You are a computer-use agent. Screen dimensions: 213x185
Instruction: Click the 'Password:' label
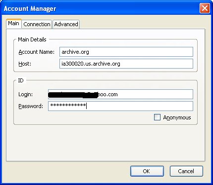tap(31, 106)
